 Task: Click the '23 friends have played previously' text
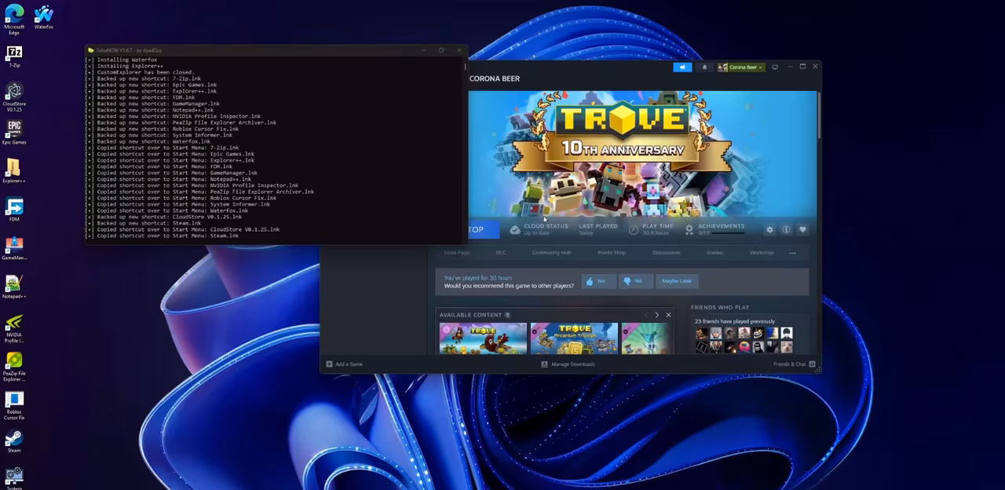click(734, 321)
